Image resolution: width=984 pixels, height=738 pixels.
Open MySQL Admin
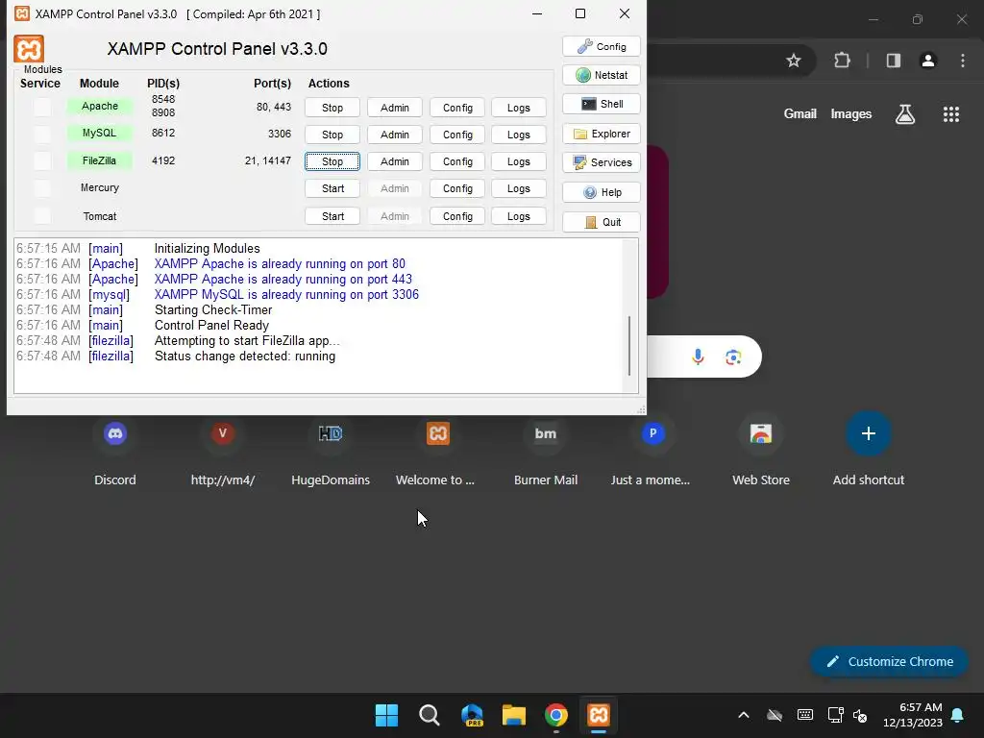click(395, 135)
